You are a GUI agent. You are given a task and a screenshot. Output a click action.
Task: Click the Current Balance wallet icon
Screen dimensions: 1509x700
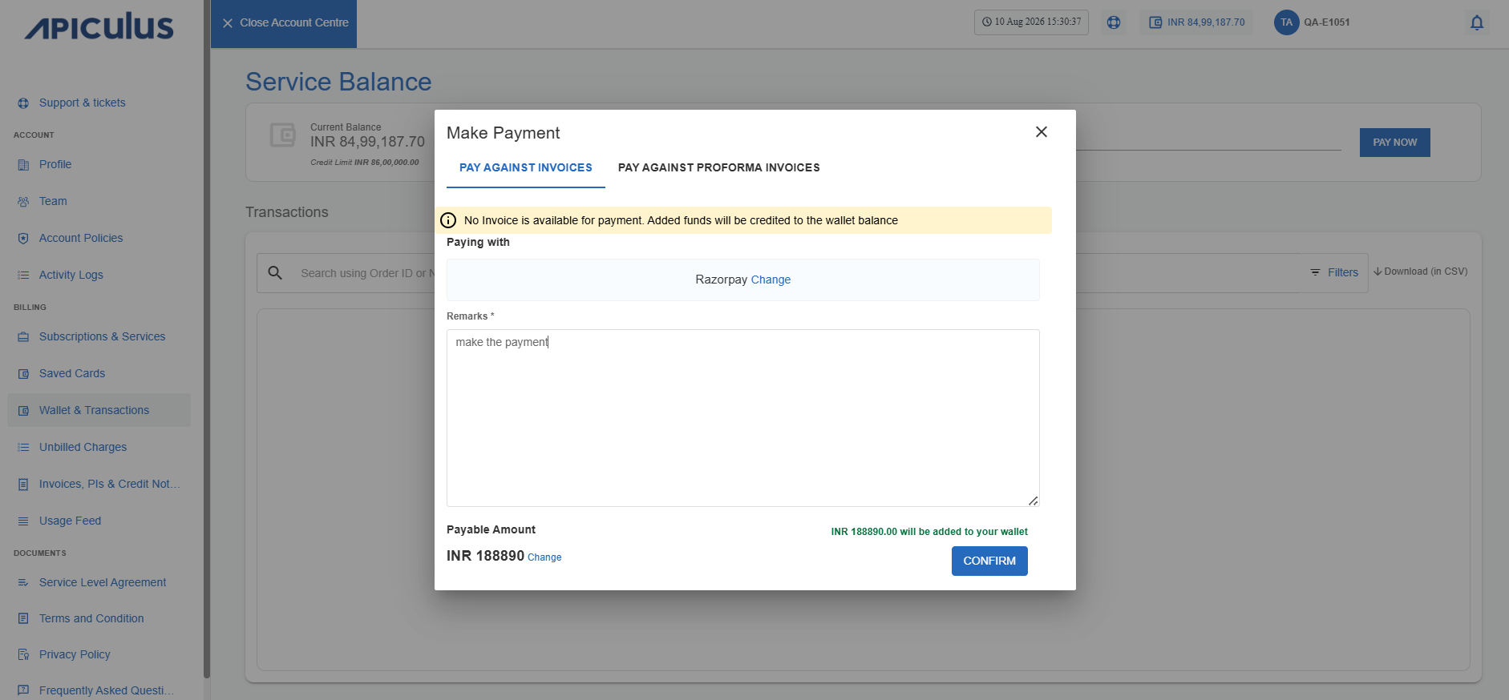tap(282, 135)
